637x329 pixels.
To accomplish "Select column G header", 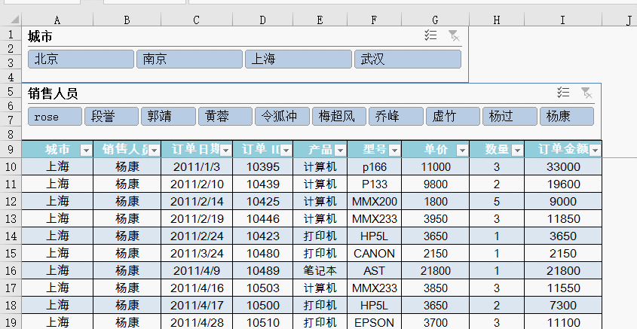I will pos(436,20).
